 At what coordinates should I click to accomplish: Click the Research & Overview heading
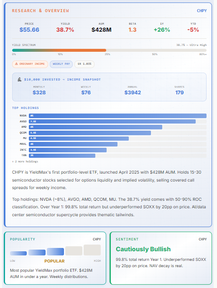coord(41,11)
